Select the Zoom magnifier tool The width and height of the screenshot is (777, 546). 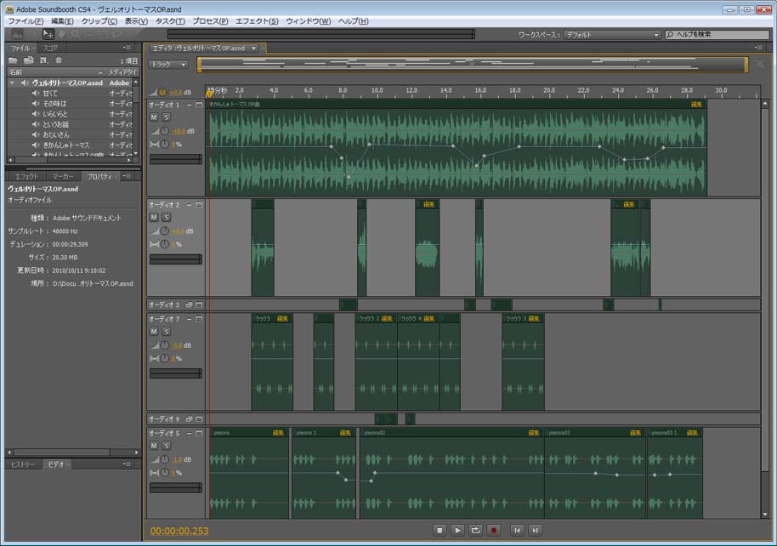pyautogui.click(x=77, y=34)
